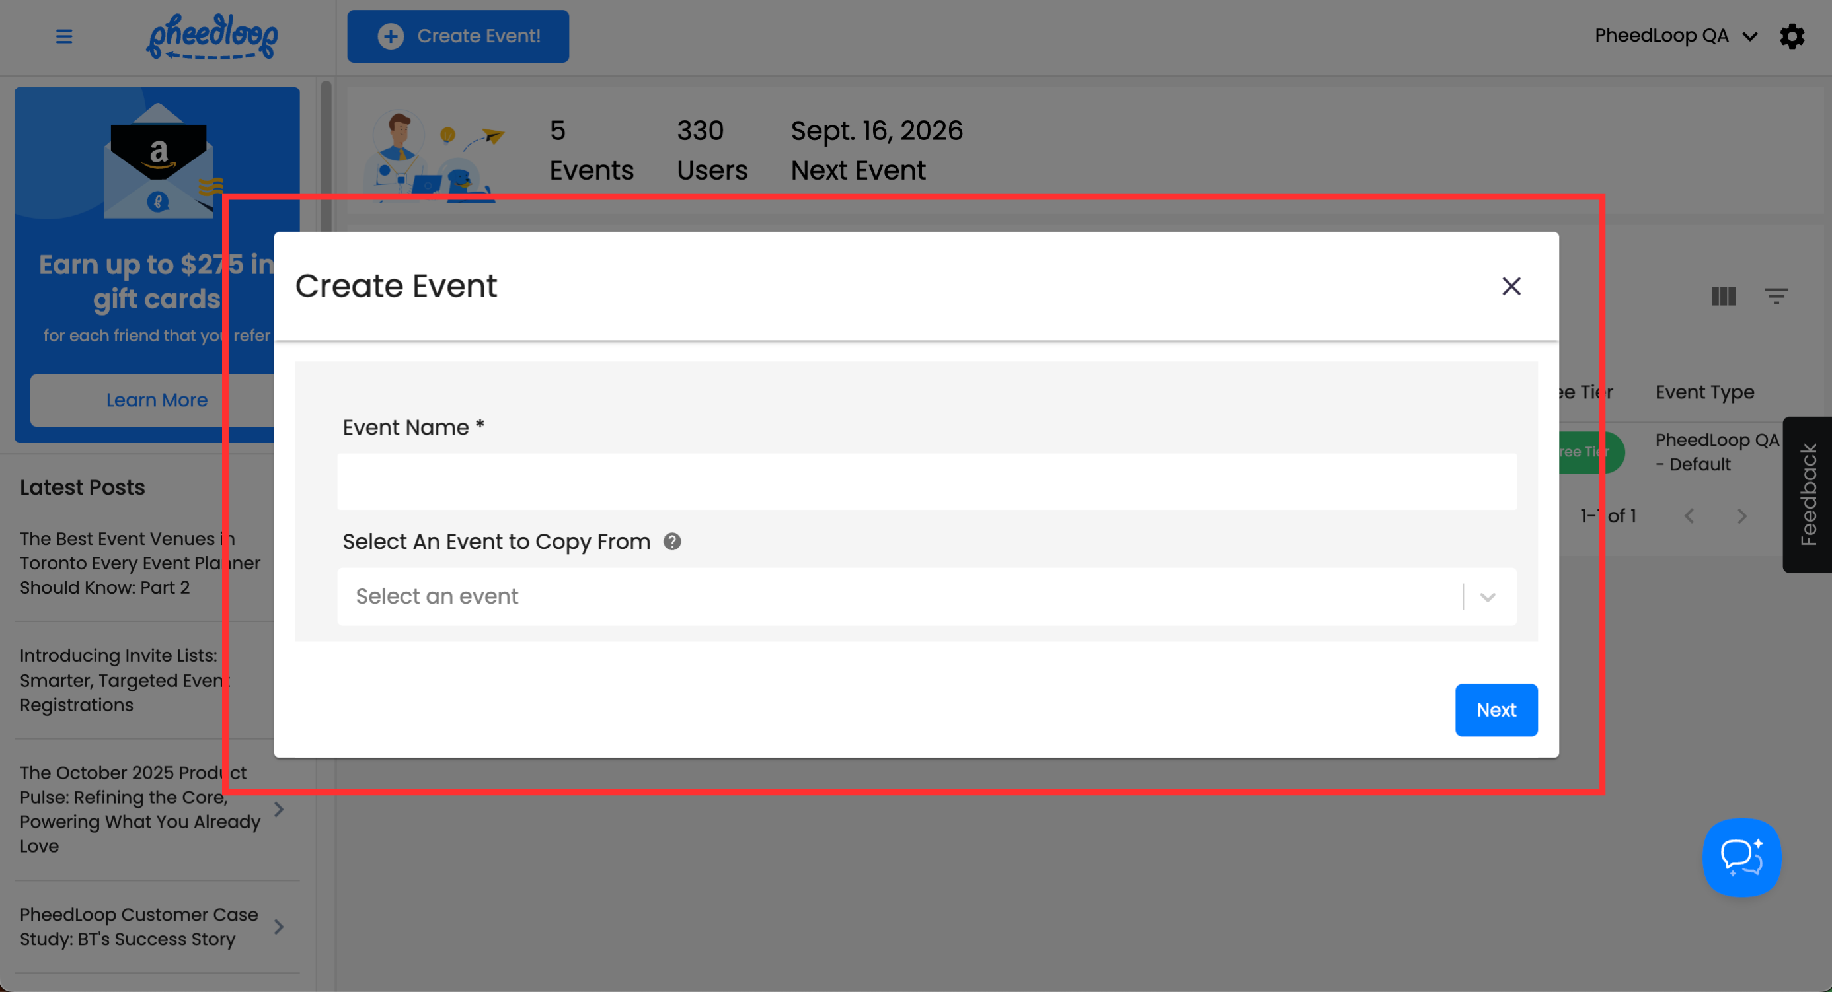Viewport: 1832px width, 992px height.
Task: Close the Create Event dialog
Action: pos(1511,287)
